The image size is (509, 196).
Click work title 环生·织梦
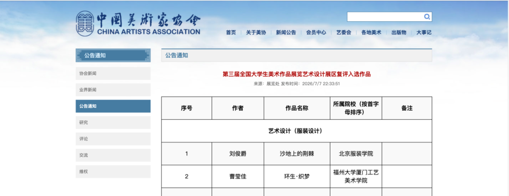point(297,177)
